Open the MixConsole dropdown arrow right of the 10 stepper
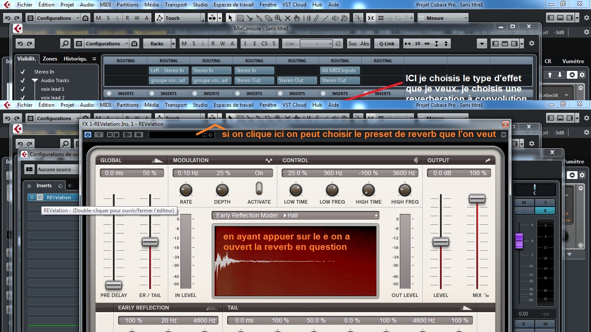591x332 pixels. point(482,44)
